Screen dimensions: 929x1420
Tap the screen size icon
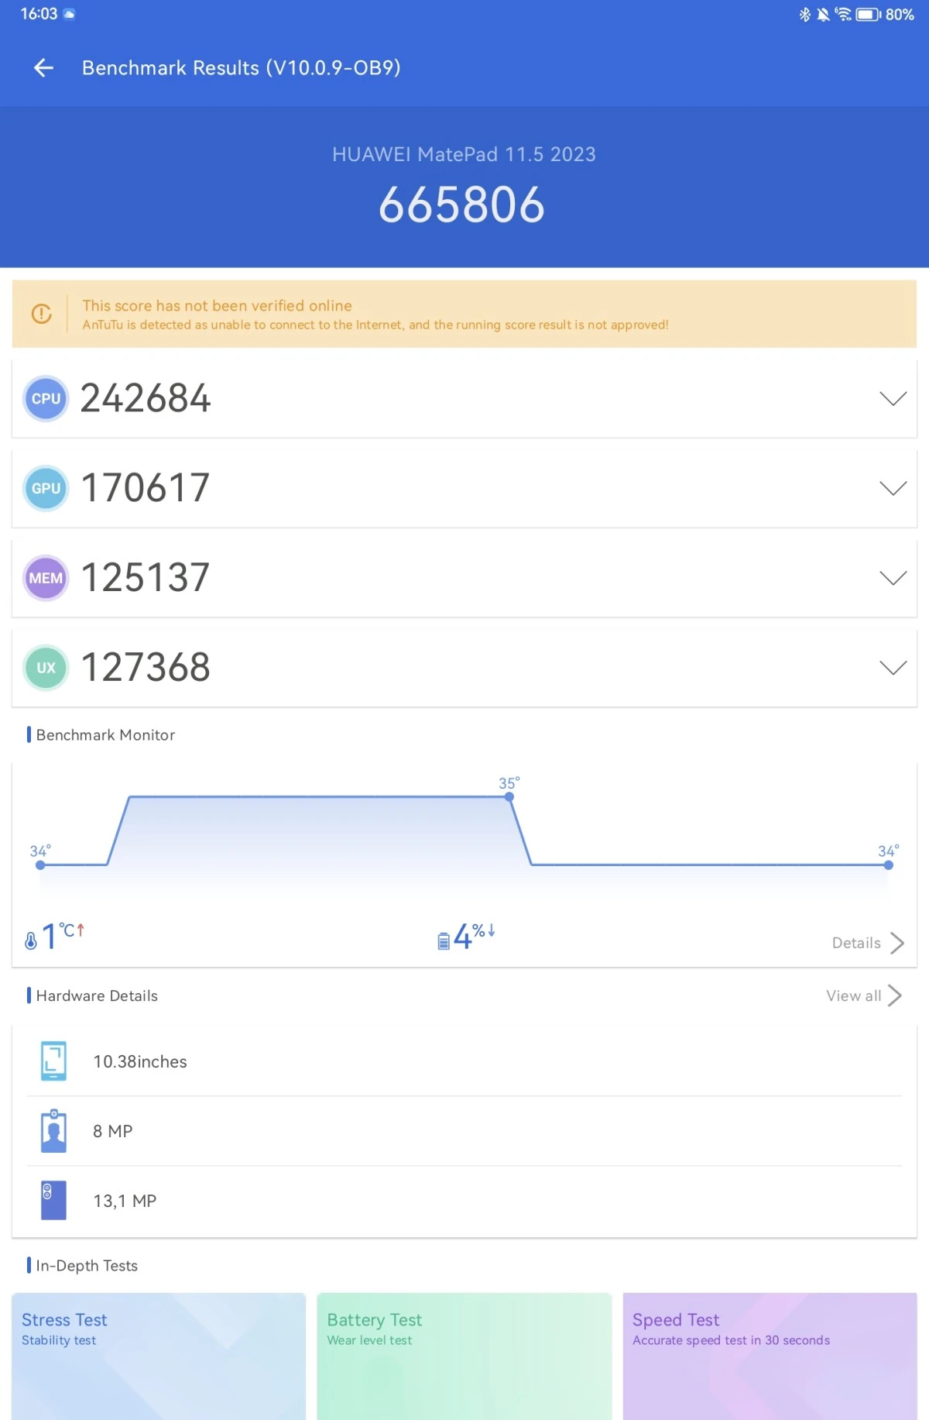pyautogui.click(x=53, y=1061)
